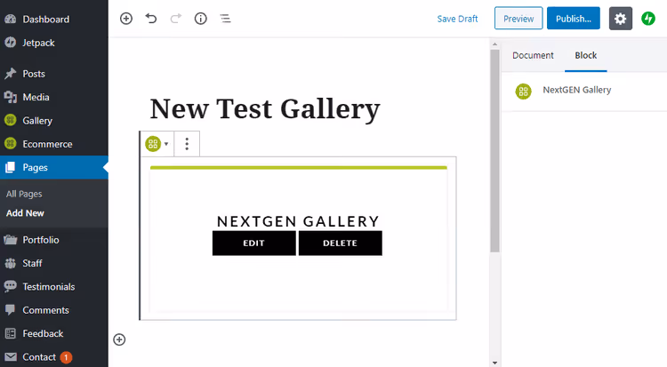
Task: Select Add New submenu item
Action: coord(25,213)
